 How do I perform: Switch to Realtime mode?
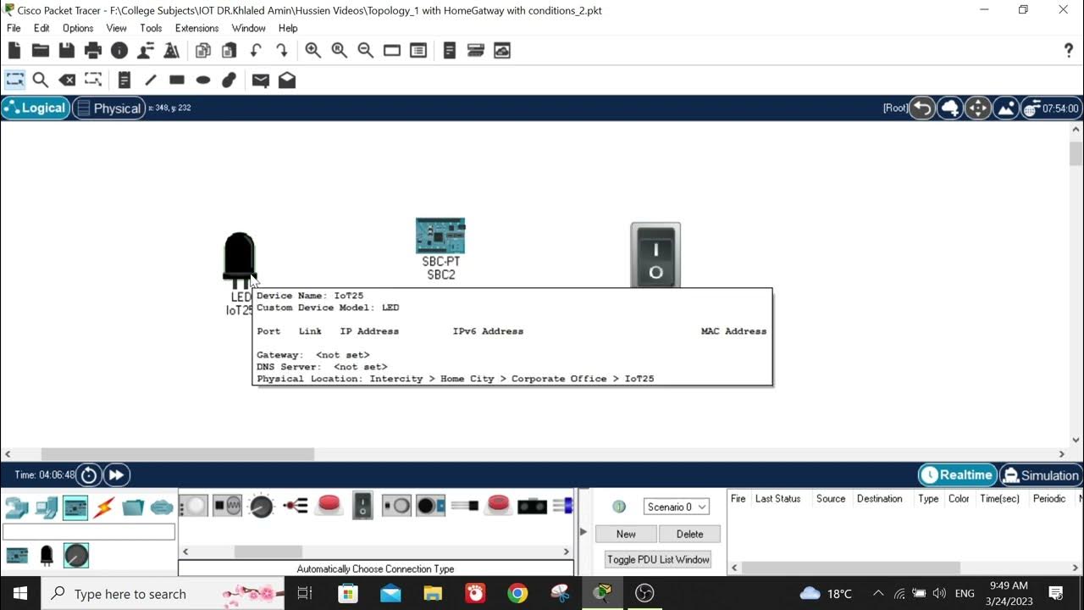pyautogui.click(x=957, y=475)
